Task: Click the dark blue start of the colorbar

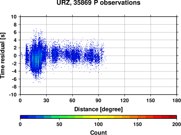Action: point(24,117)
